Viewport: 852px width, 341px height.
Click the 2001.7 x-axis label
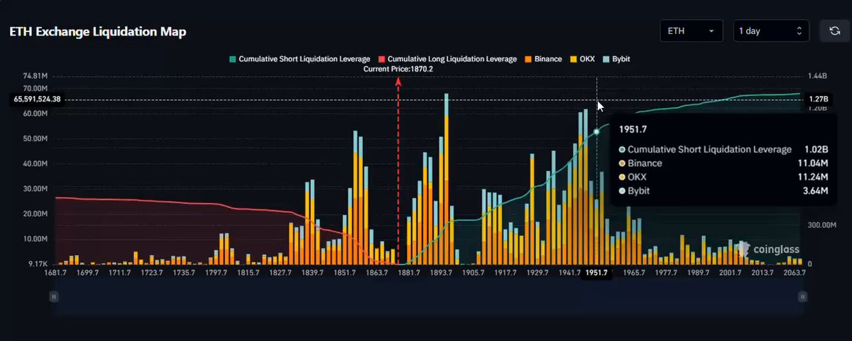click(729, 273)
